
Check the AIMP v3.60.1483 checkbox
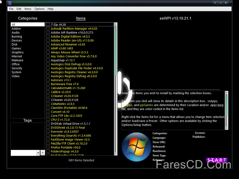click(48, 48)
